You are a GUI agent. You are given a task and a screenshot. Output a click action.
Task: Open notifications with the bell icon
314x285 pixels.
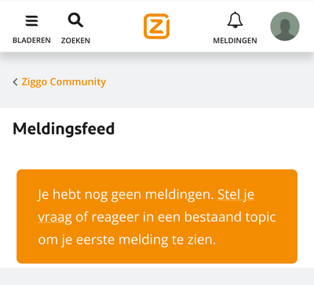pyautogui.click(x=235, y=20)
